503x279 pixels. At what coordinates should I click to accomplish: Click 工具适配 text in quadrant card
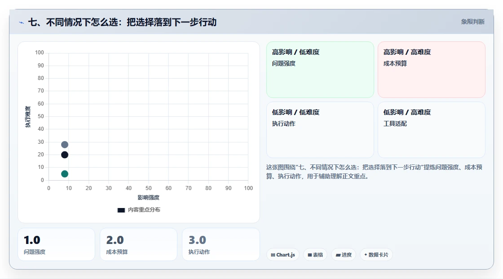coord(395,124)
